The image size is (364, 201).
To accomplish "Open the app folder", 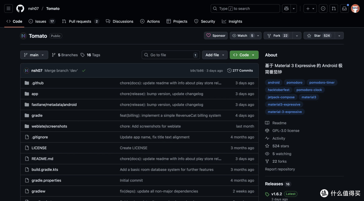I will (x=35, y=94).
